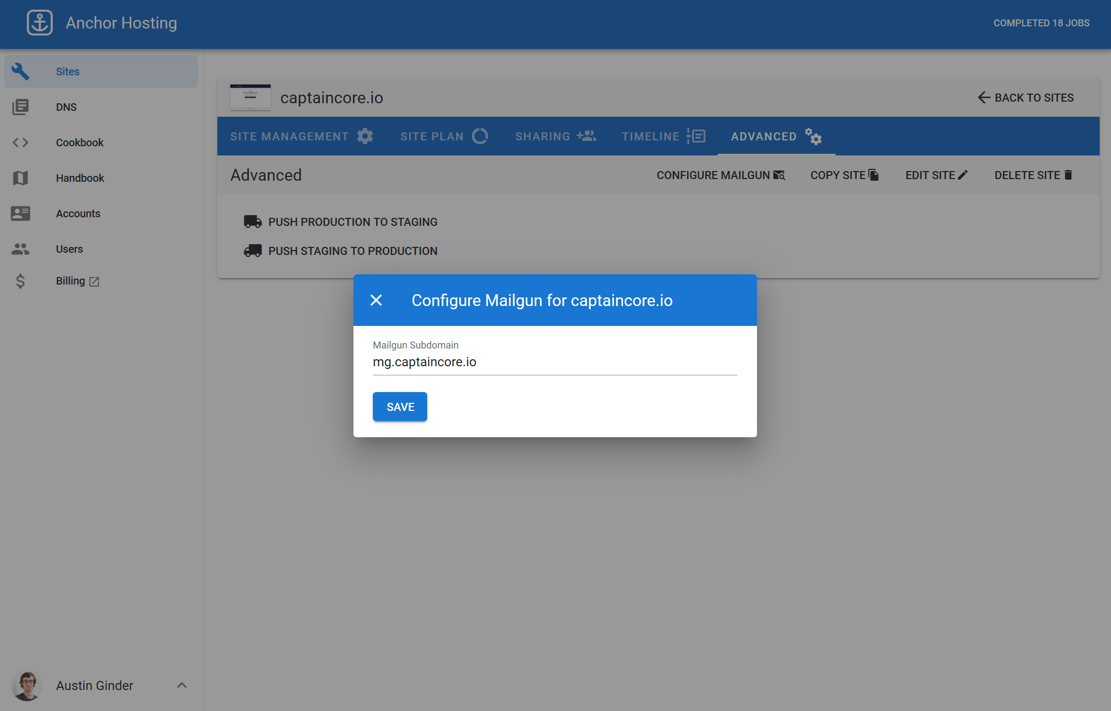Open the Timeline tab
Viewport: 1111px width, 711px height.
coord(663,136)
